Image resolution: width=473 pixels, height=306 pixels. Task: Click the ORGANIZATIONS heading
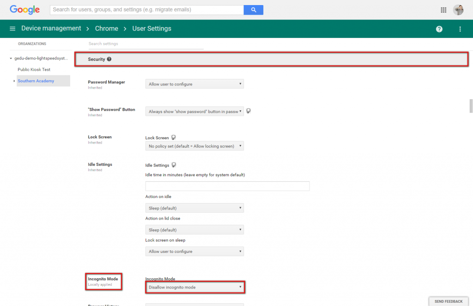(x=32, y=44)
